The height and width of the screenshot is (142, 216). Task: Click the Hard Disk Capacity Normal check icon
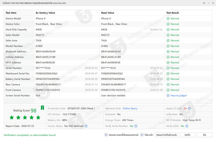168,30
